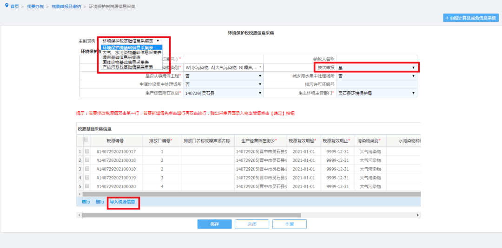Image resolution: width=502 pixels, height=248 pixels.
Task: Check the box in row 5
Action: pyautogui.click(x=87, y=186)
